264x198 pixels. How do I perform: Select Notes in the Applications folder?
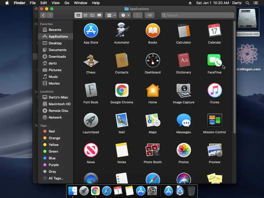[122, 150]
